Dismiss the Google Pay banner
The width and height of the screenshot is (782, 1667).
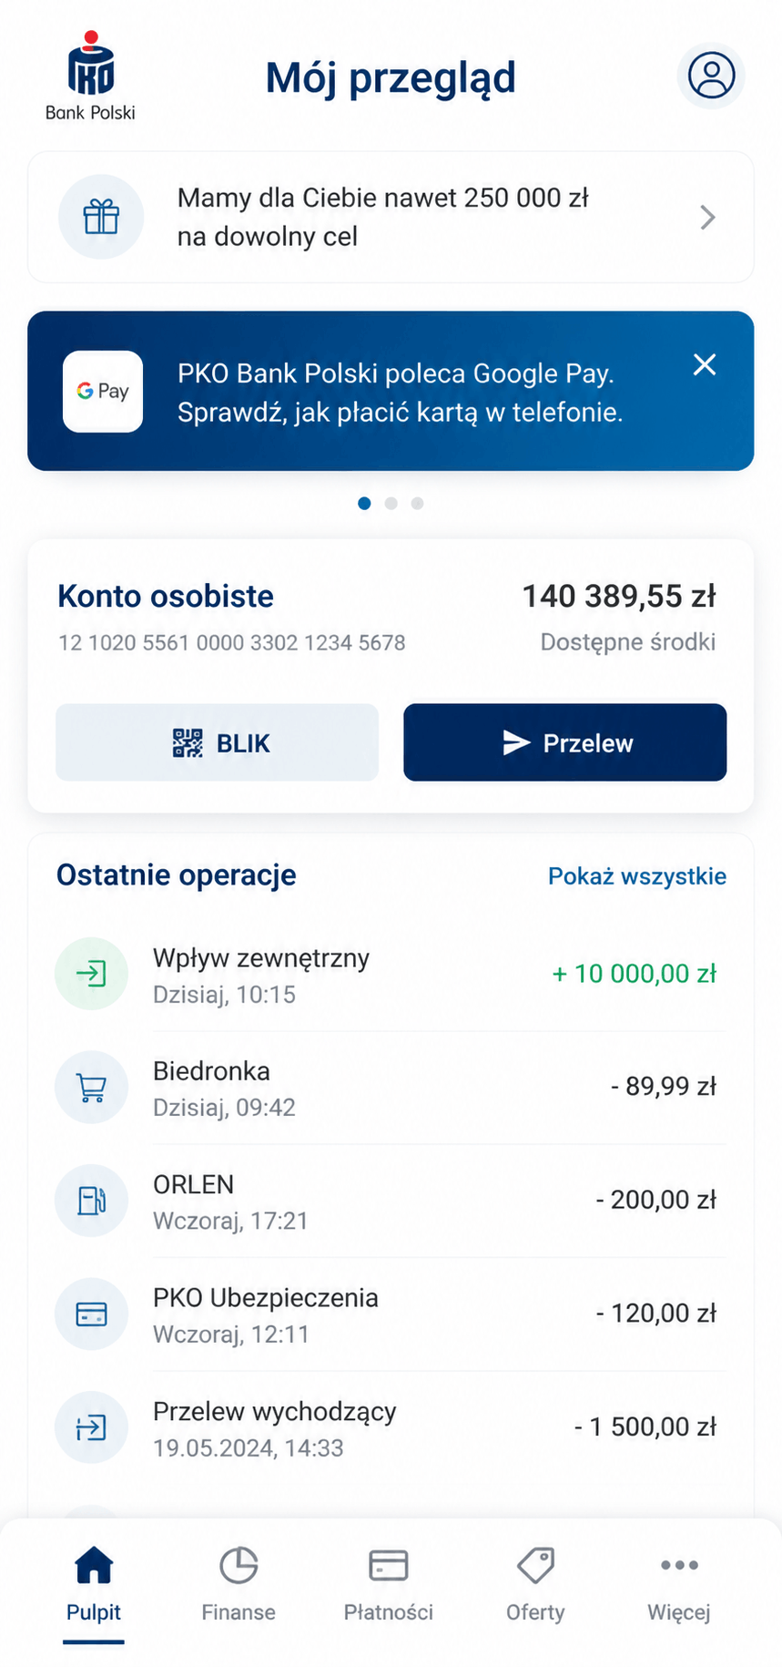[705, 364]
